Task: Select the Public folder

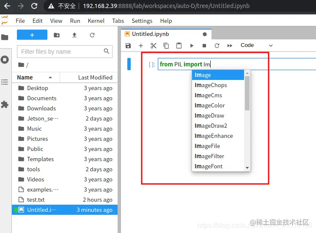Action: click(65, 149)
